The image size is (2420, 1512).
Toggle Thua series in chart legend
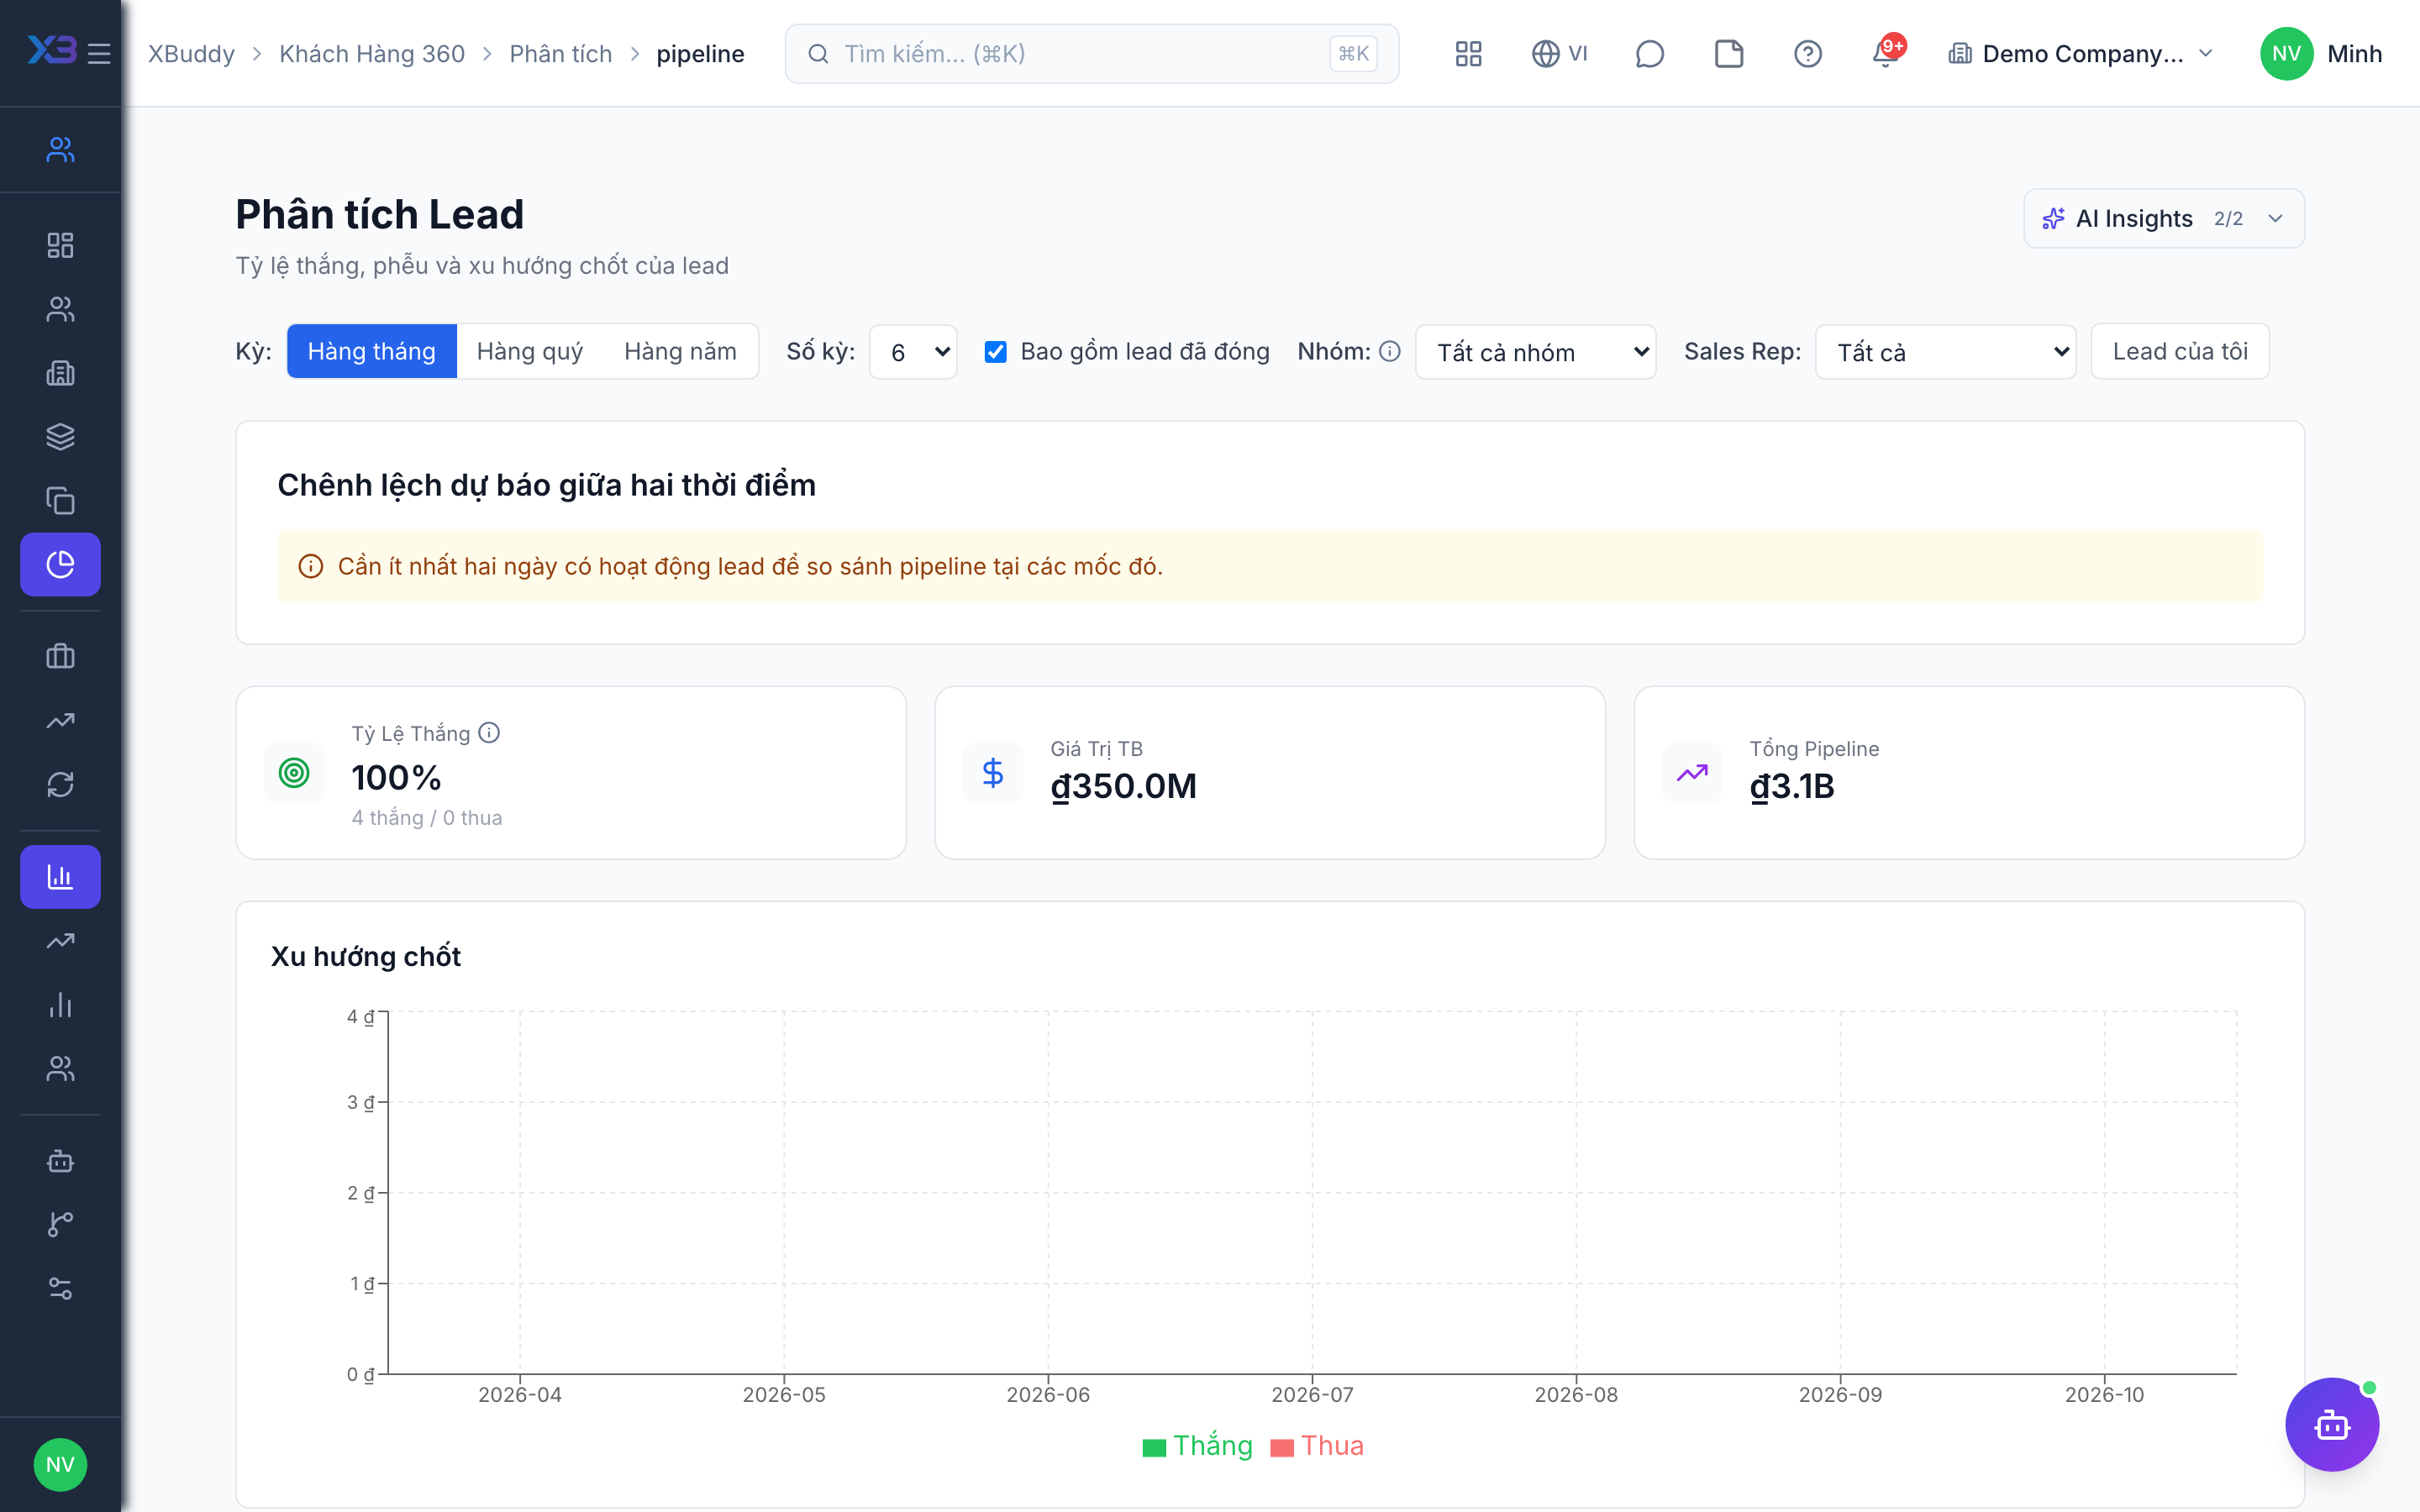[1317, 1446]
